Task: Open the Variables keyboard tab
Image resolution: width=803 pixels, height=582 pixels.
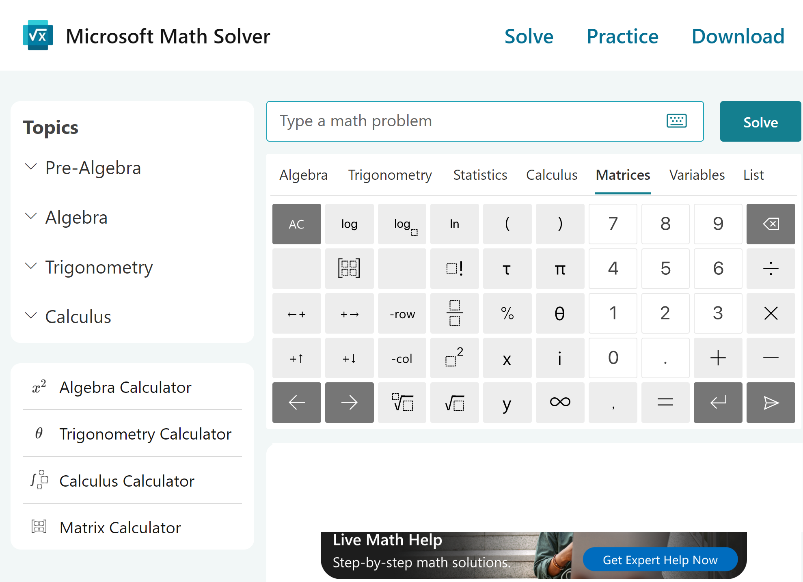Action: (x=697, y=175)
